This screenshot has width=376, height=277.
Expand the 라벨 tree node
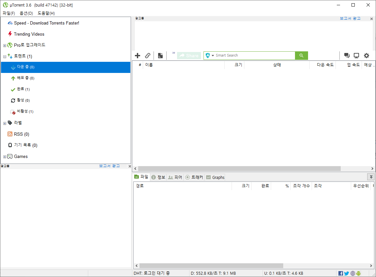tap(5, 123)
